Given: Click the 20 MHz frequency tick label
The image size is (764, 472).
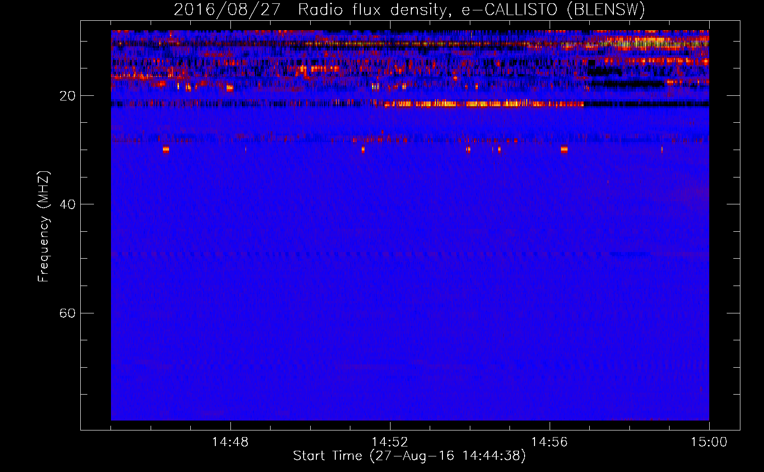Looking at the screenshot, I should point(67,96).
